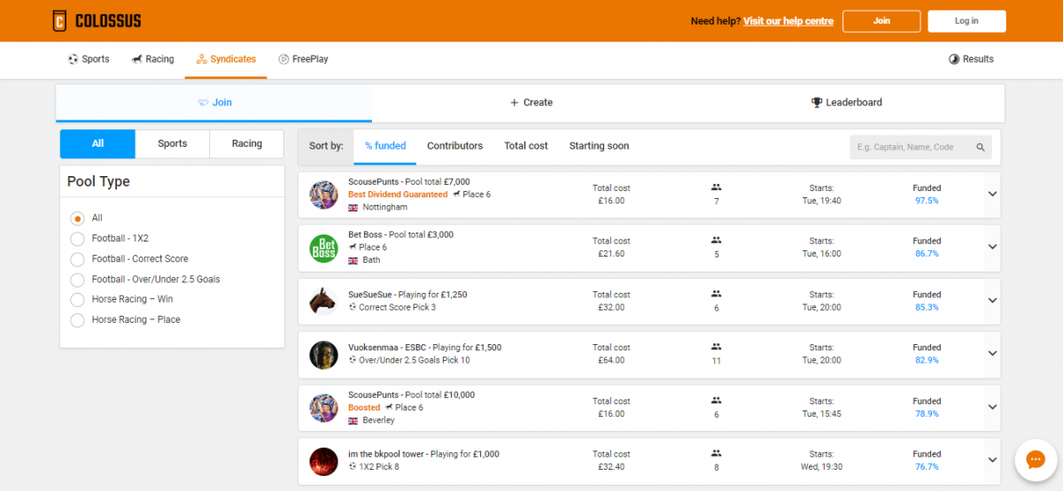
Task: Switch to the Create tab
Action: [531, 103]
